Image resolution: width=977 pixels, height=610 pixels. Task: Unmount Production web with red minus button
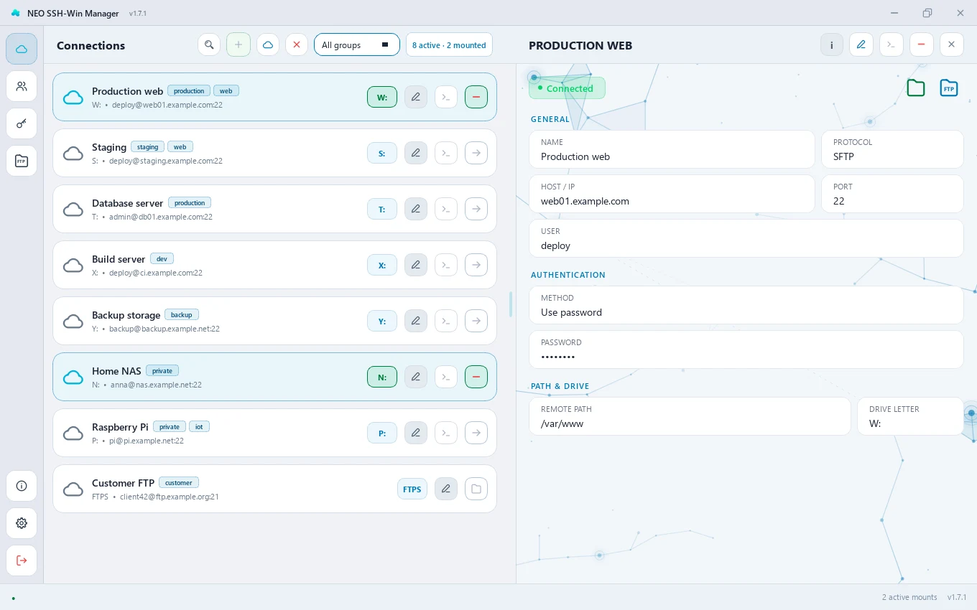click(x=476, y=97)
